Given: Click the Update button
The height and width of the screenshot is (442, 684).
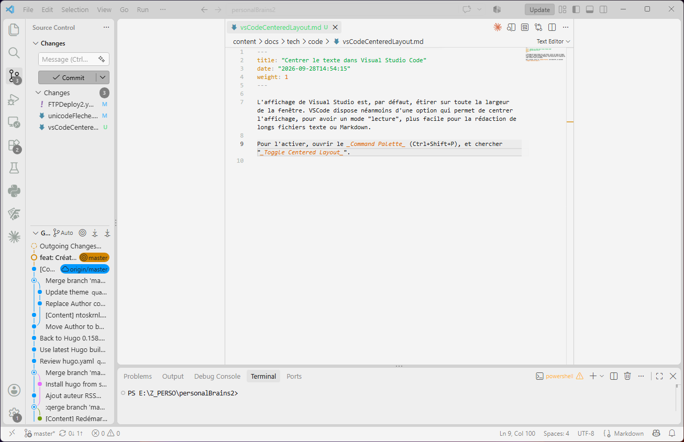Looking at the screenshot, I should click(x=539, y=9).
